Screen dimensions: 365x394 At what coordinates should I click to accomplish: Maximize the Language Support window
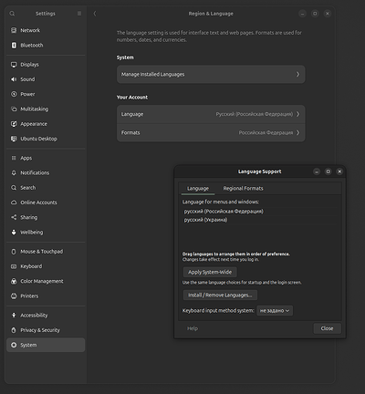click(x=328, y=171)
